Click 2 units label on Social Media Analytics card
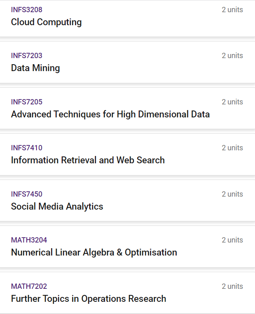This screenshot has height=314, width=255. (232, 194)
